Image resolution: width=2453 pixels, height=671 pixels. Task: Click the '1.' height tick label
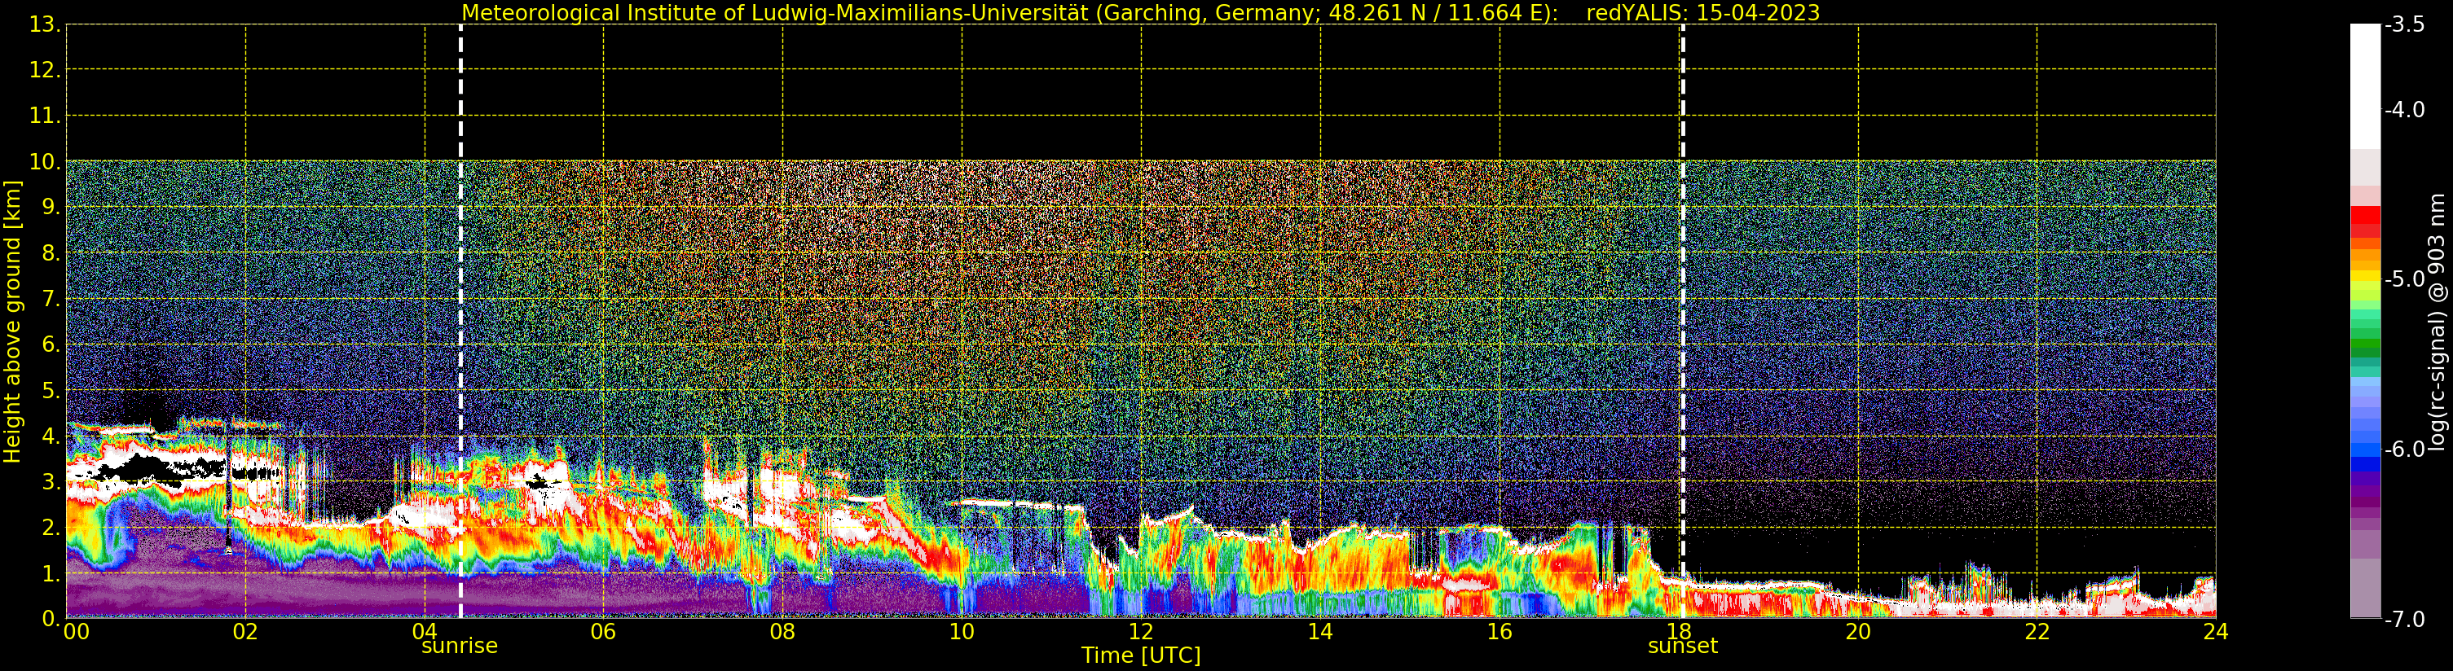(x=51, y=574)
